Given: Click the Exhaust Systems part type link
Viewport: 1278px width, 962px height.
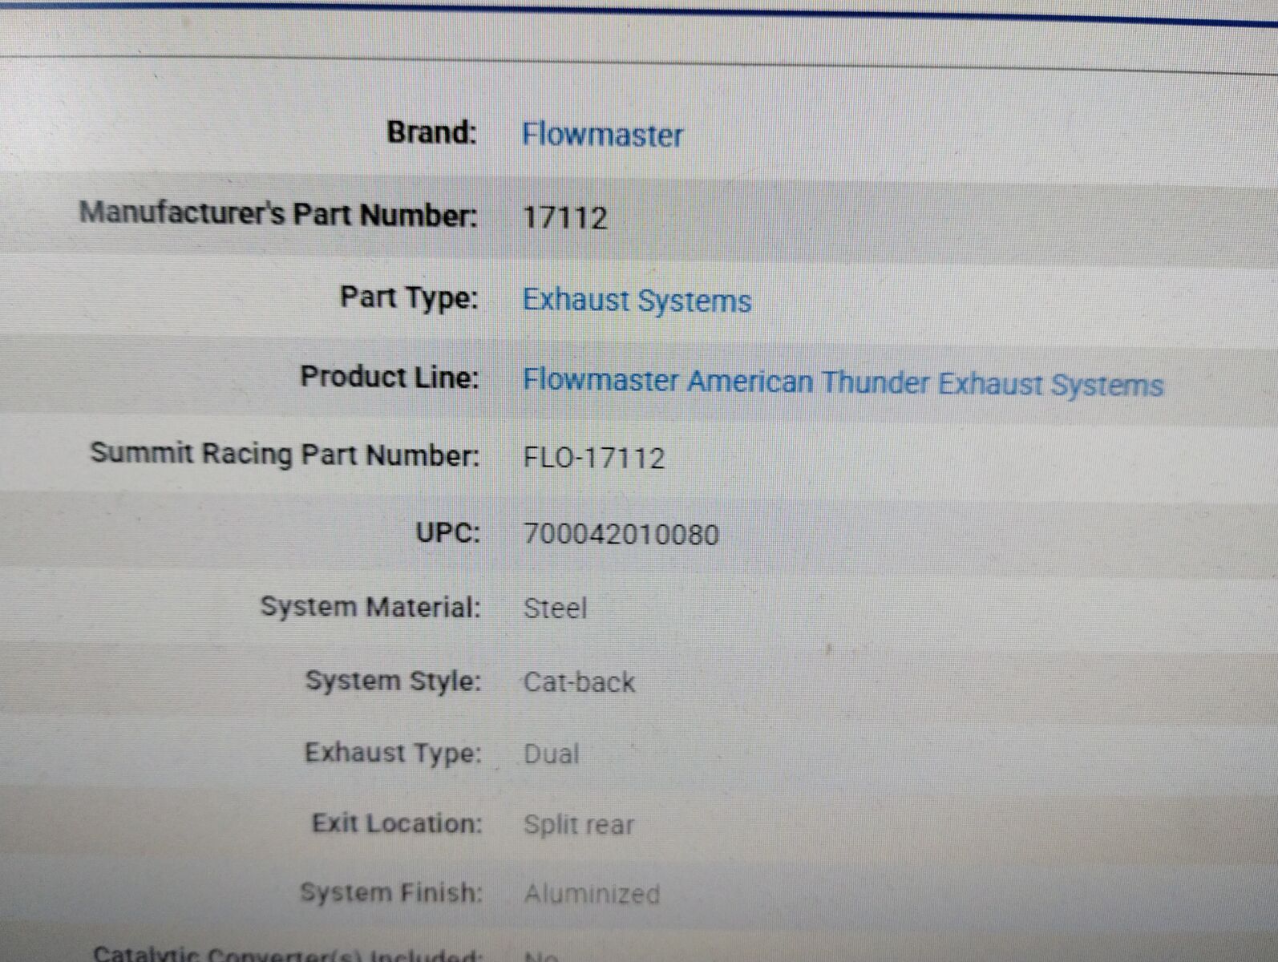Looking at the screenshot, I should point(637,301).
